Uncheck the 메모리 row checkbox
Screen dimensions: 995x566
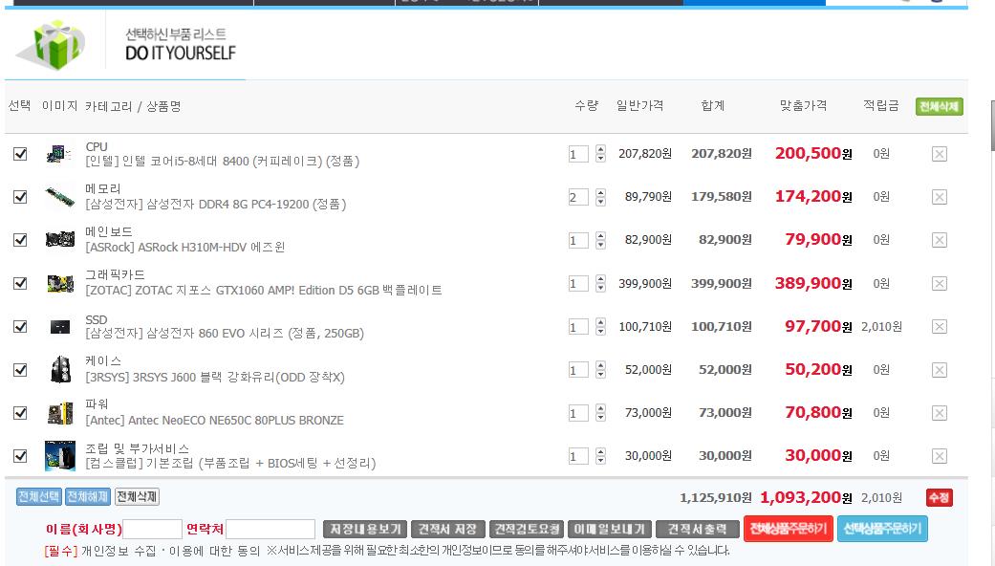point(20,197)
